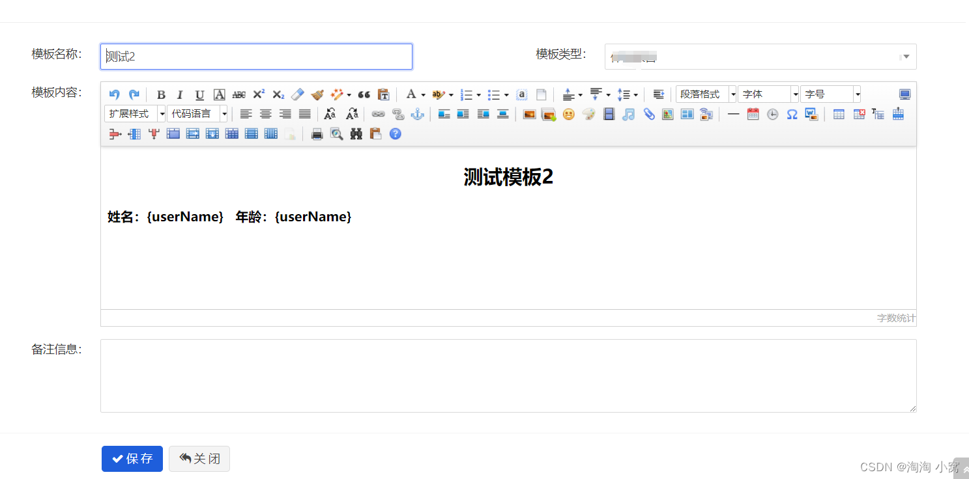Viewport: 969px width, 479px height.
Task: Toggle character border formatting
Action: (220, 94)
